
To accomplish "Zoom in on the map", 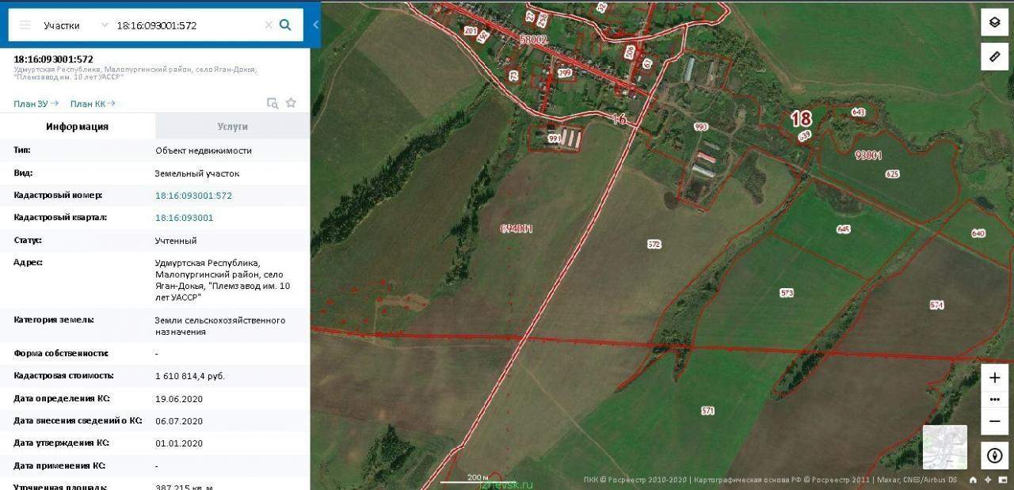I will pyautogui.click(x=995, y=378).
